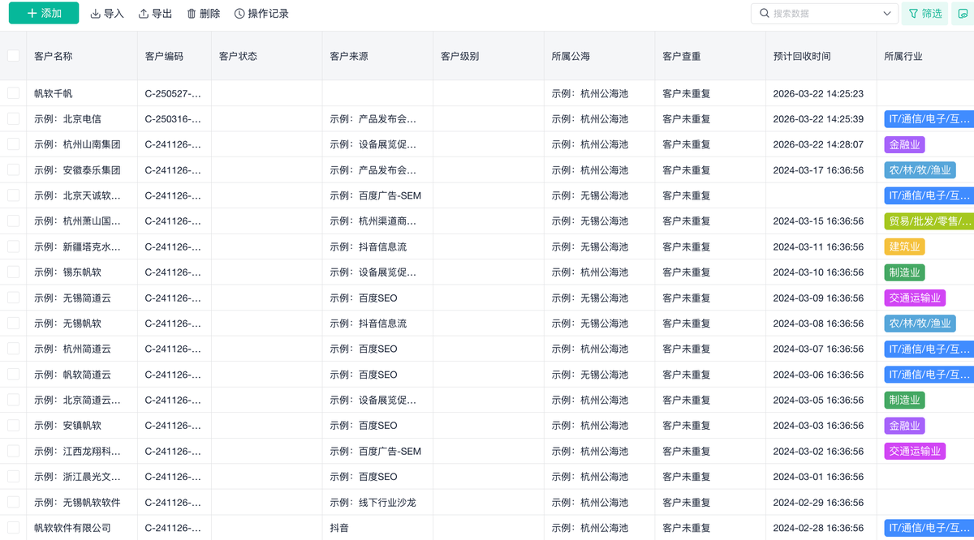Screen dimensions: 974x540
Task: Select checkbox of 示例：锡东帆软 row
Action: point(14,272)
